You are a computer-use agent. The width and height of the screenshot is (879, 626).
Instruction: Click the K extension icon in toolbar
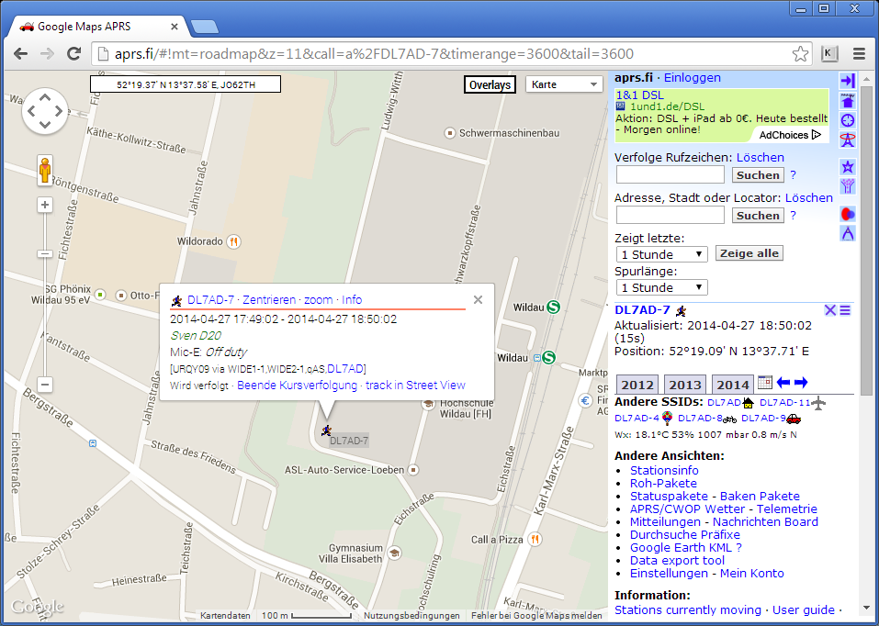(x=829, y=54)
